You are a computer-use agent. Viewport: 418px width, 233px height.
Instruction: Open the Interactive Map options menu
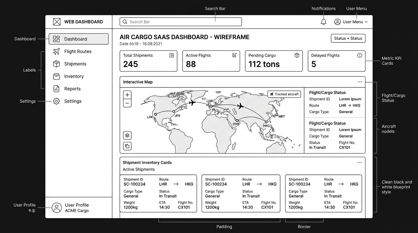tap(360, 82)
